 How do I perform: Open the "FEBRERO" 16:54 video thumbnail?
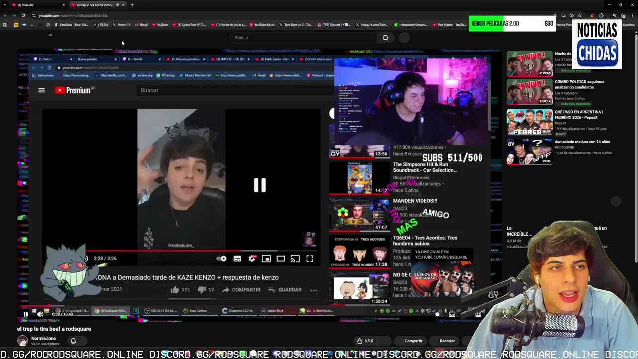tap(529, 122)
